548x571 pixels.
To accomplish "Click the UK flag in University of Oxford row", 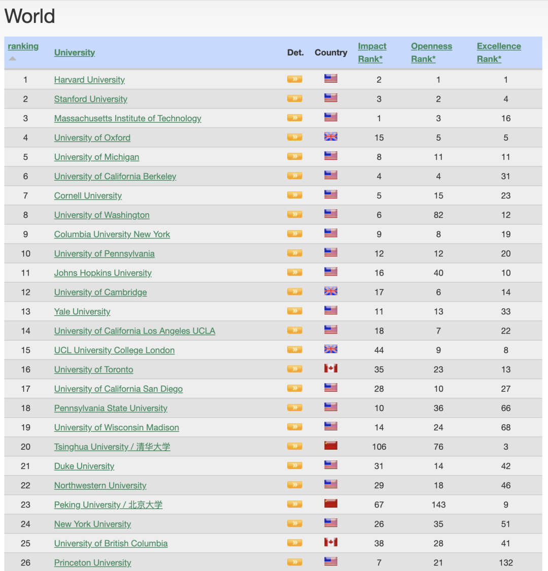I will tap(331, 137).
